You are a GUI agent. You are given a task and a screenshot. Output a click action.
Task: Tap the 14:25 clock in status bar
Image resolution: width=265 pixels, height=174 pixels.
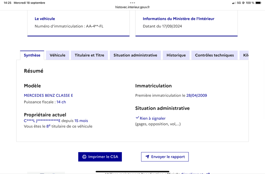[7, 3]
